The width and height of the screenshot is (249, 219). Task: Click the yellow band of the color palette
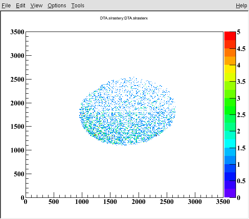(x=230, y=69)
